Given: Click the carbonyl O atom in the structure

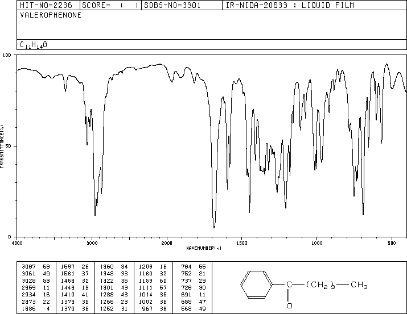Looking at the screenshot, I should click(x=289, y=305).
